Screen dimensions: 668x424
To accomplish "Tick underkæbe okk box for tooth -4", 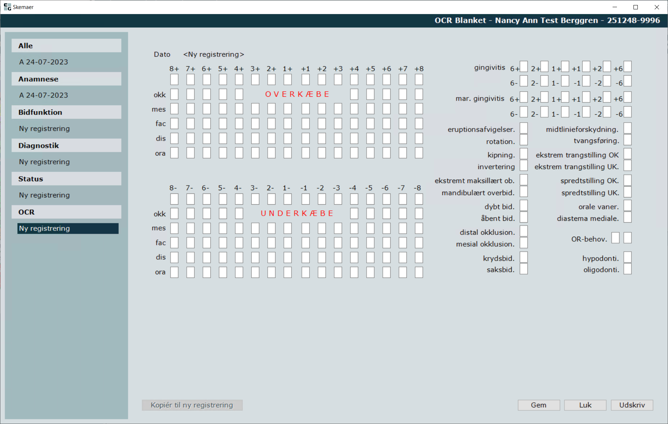I will point(354,214).
